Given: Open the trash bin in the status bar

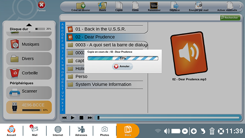Looking at the screenshot, I should [212, 131].
